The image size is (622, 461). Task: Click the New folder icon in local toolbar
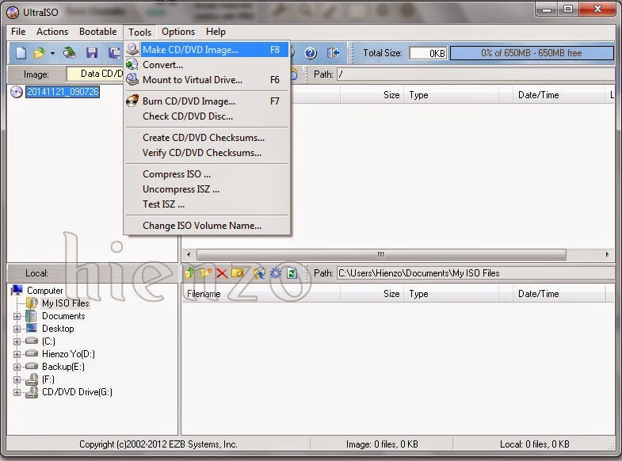pyautogui.click(x=205, y=273)
